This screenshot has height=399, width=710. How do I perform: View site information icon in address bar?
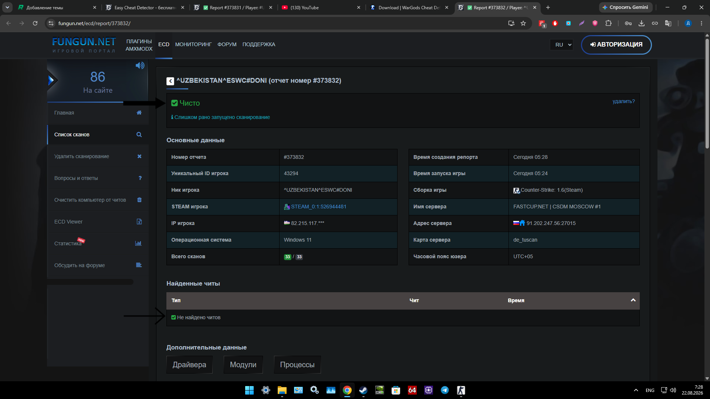click(x=51, y=23)
